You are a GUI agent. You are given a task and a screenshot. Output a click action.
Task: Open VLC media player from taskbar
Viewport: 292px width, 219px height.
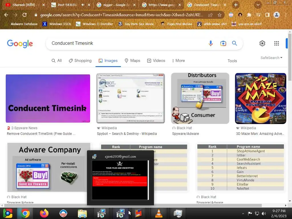(x=159, y=213)
